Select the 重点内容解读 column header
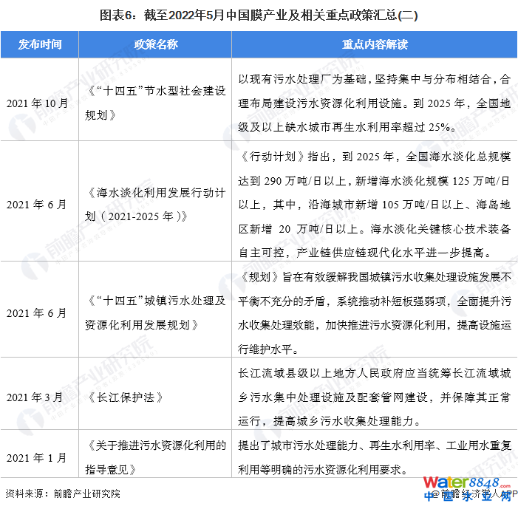518x509 pixels. (375, 44)
